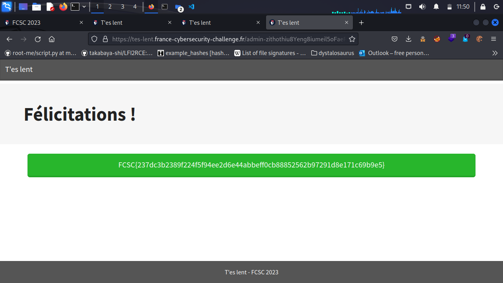Open the example_hashes bookmark
Viewport: 503px width, 283px height.
tap(193, 53)
